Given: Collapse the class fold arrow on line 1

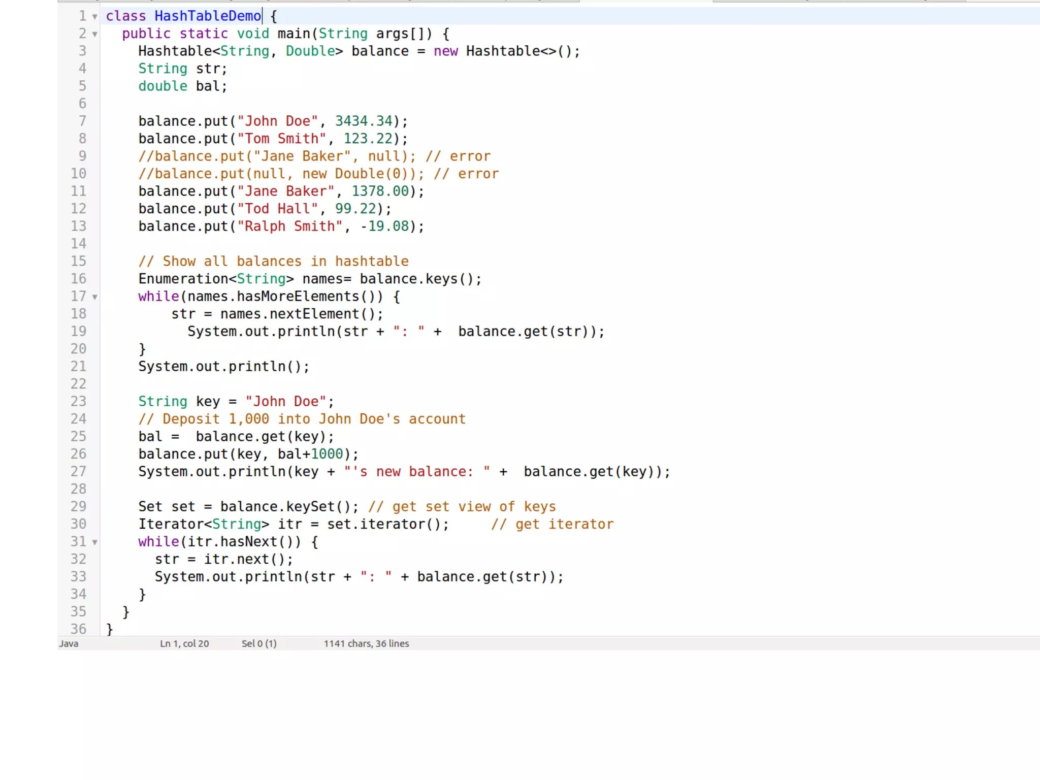Looking at the screenshot, I should [94, 17].
